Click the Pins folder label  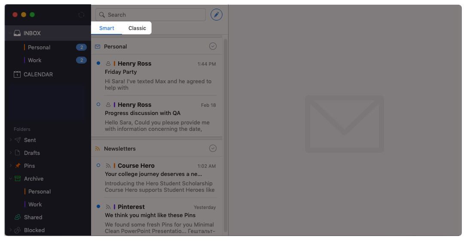coord(29,166)
